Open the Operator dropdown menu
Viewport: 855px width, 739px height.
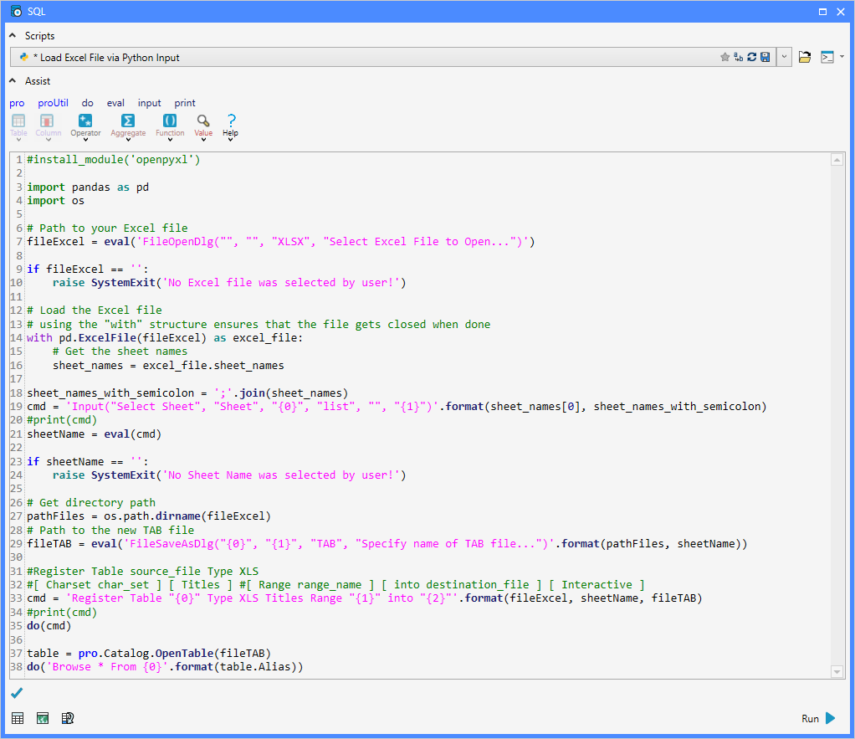click(85, 126)
